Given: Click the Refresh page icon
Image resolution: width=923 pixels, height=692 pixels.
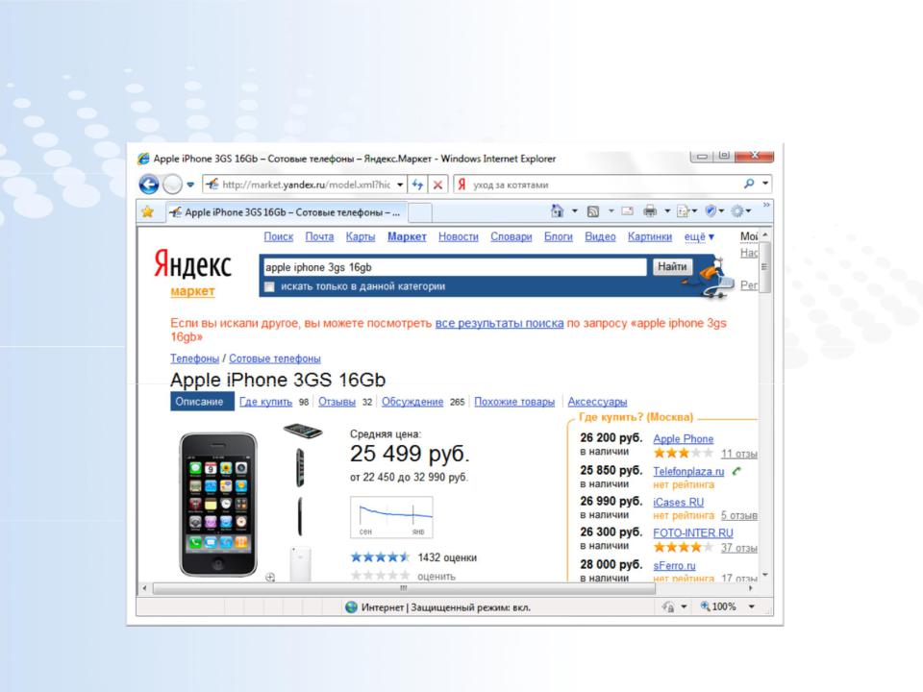Looking at the screenshot, I should [x=417, y=185].
